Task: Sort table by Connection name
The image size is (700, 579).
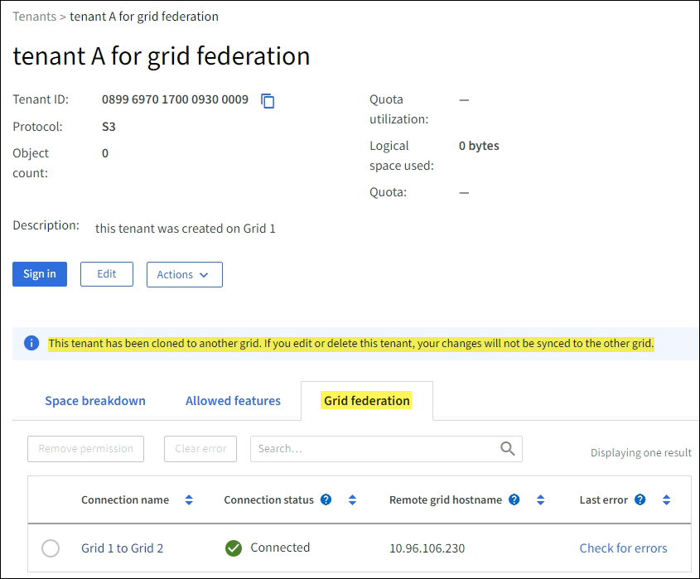Action: tap(189, 499)
